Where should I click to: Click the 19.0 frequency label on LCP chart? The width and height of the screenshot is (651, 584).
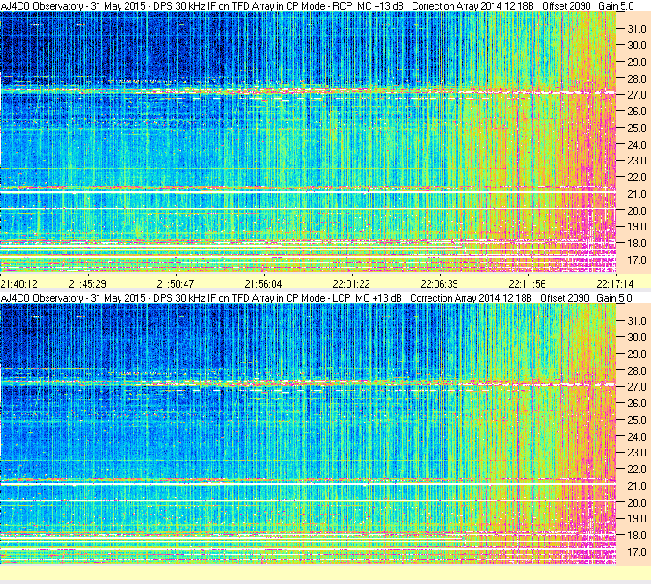coord(636,519)
